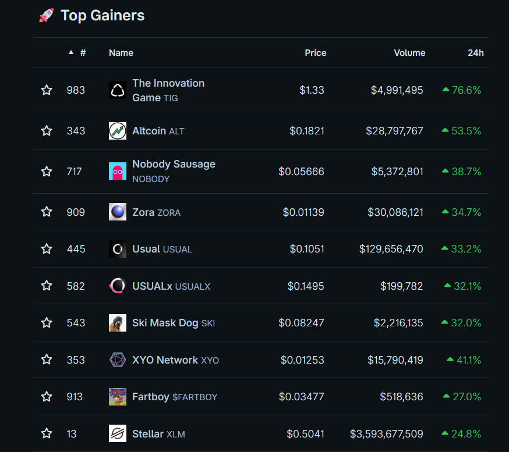Click the Nobody Sausage pink logo
Image resolution: width=509 pixels, height=452 pixels.
118,171
